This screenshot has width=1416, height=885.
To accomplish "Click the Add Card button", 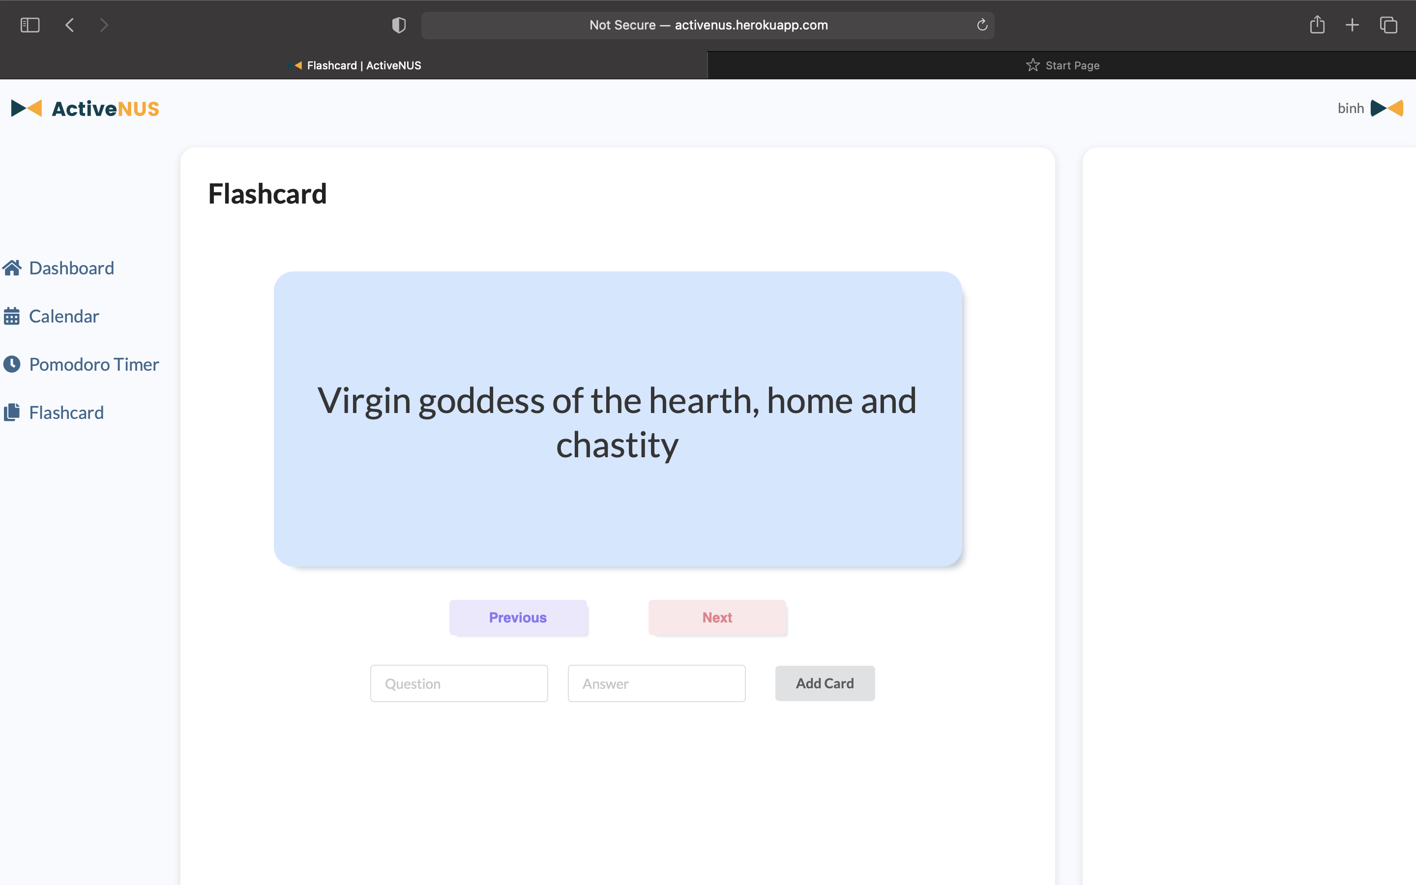I will tap(825, 683).
